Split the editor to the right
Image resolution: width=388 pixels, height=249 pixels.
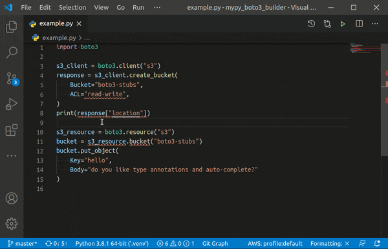tap(359, 23)
